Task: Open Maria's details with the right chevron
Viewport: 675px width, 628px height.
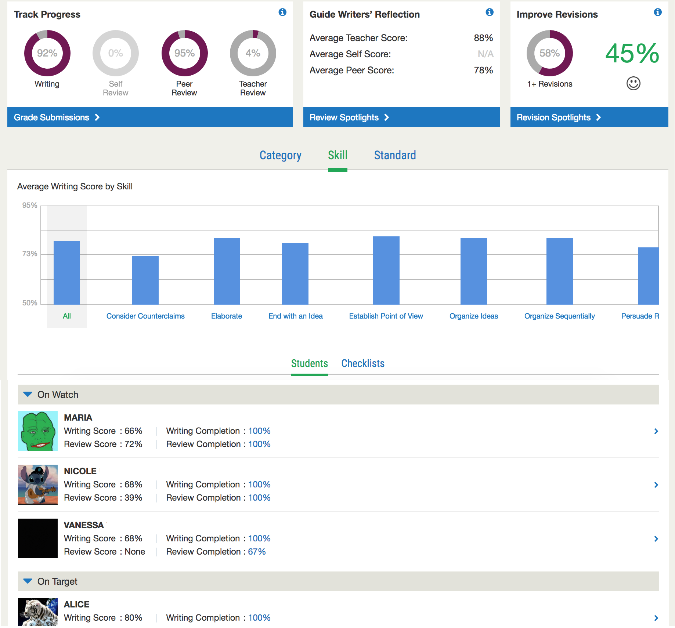Action: point(656,431)
